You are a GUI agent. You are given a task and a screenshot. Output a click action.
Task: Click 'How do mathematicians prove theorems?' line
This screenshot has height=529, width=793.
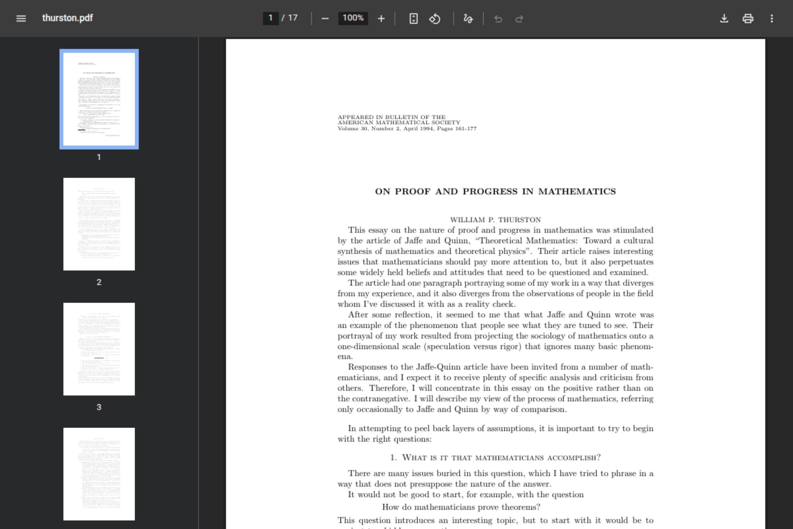pos(461,507)
